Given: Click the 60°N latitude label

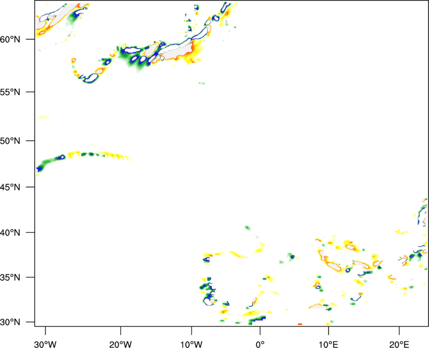Looking at the screenshot, I should [10, 40].
